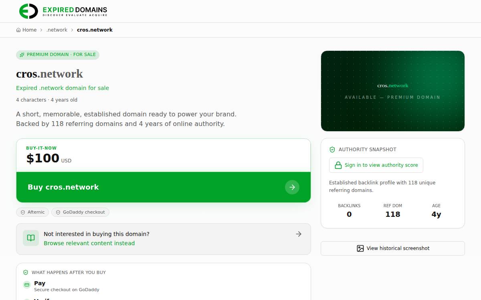The image size is (481, 300).
Task: Click the Backlinks value 0
Action: pos(349,214)
